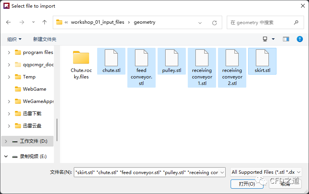Select the qqpcmgr_doc folder in tree

click(34, 65)
